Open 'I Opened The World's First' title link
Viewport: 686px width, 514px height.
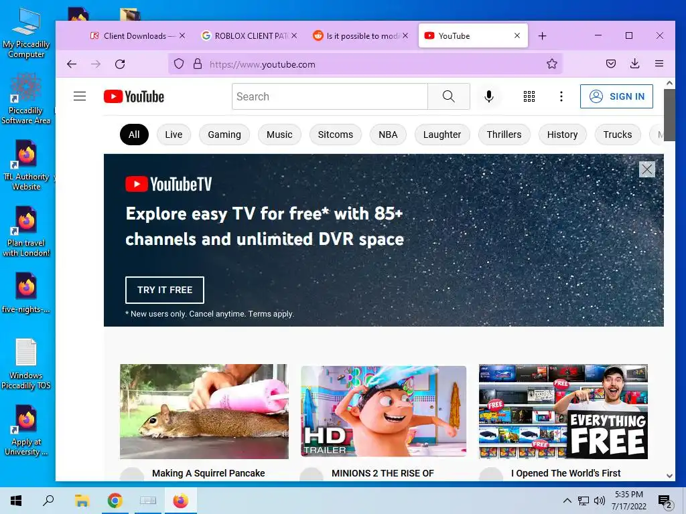(x=565, y=473)
